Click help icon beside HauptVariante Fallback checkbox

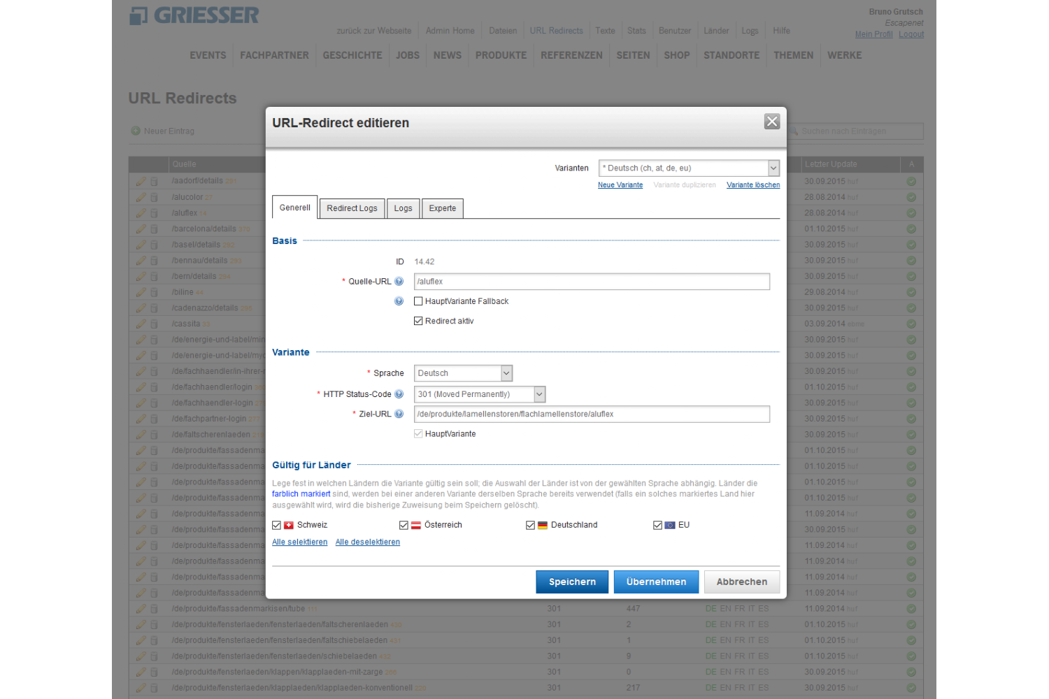pyautogui.click(x=399, y=301)
